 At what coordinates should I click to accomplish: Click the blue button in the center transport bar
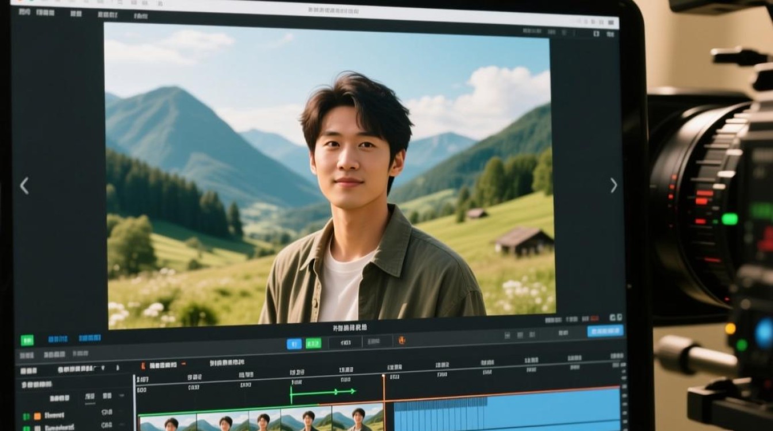294,344
